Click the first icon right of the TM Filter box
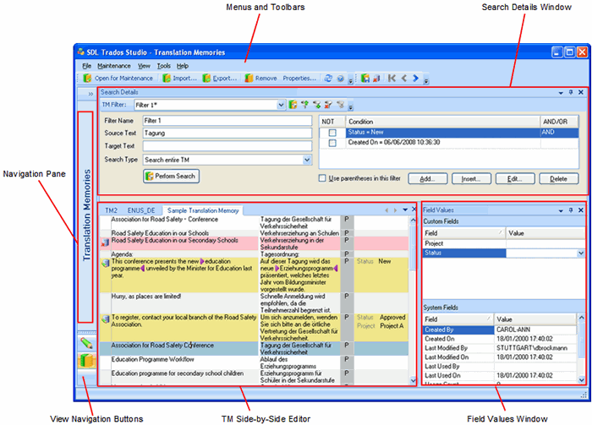Viewport: 592px width, 425px height. point(293,105)
